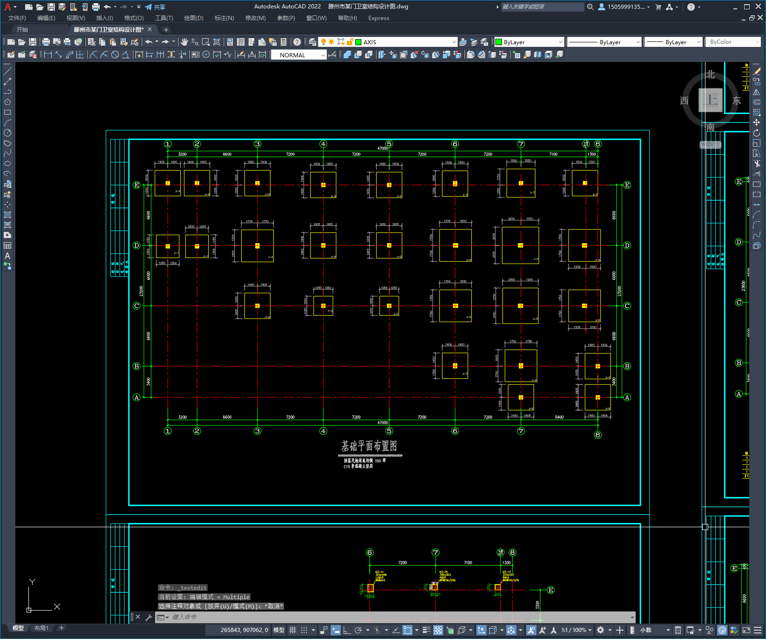This screenshot has width=766, height=639.
Task: Toggle polar tracking in the status bar
Action: (358, 630)
